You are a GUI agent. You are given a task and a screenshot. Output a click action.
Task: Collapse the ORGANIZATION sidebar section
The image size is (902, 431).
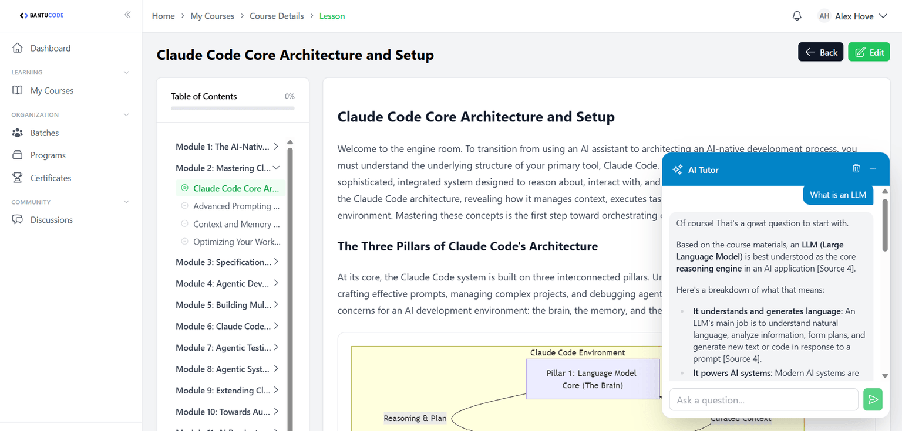point(126,114)
